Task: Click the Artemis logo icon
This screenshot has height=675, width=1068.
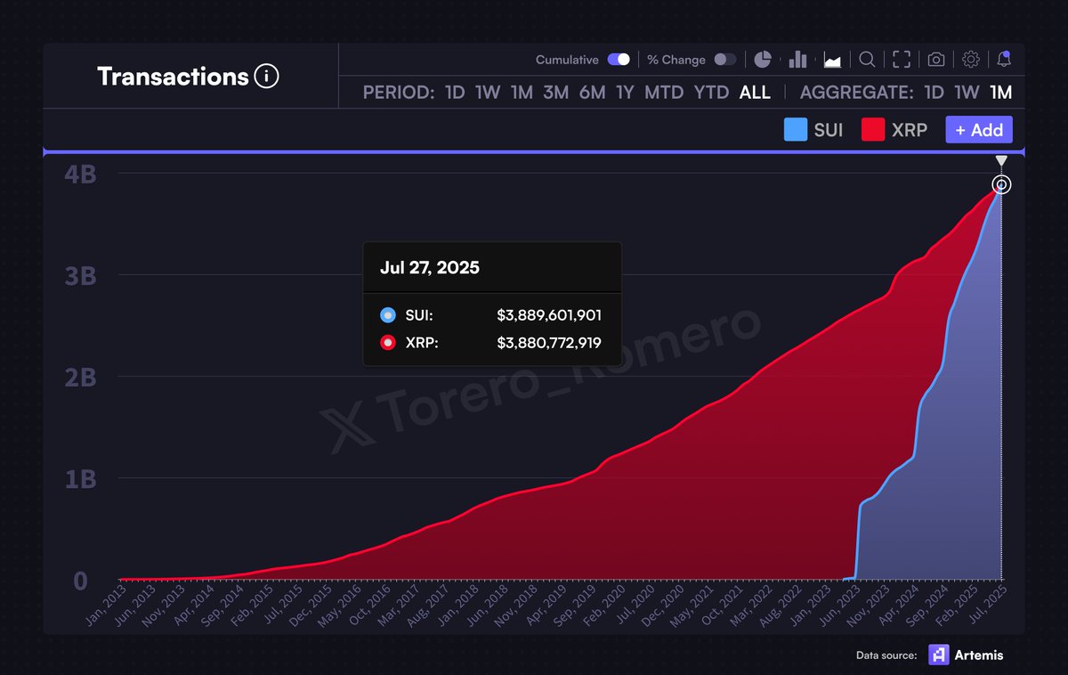Action: 939,655
